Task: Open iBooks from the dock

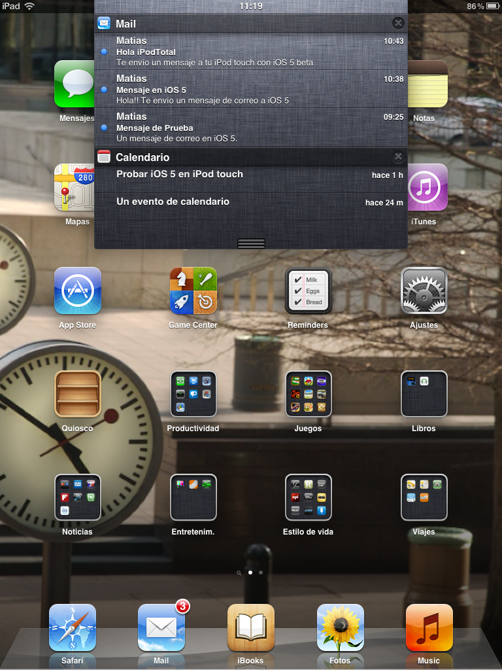Action: (251, 627)
